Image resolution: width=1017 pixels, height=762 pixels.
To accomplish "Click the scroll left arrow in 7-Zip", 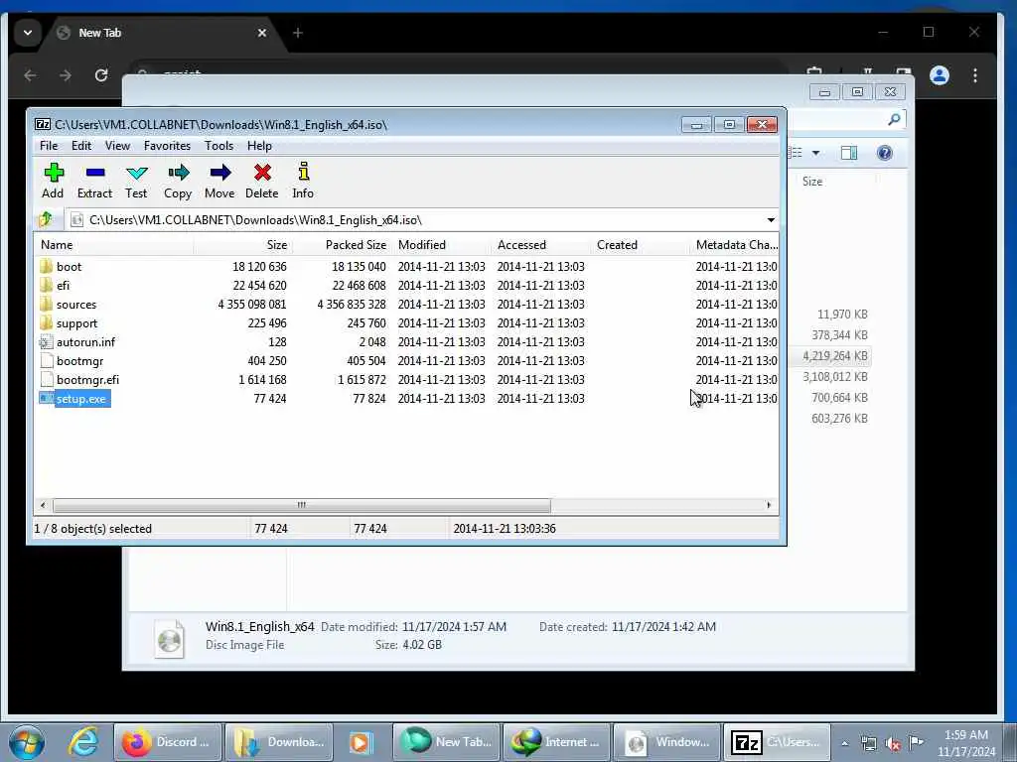I will 43,505.
